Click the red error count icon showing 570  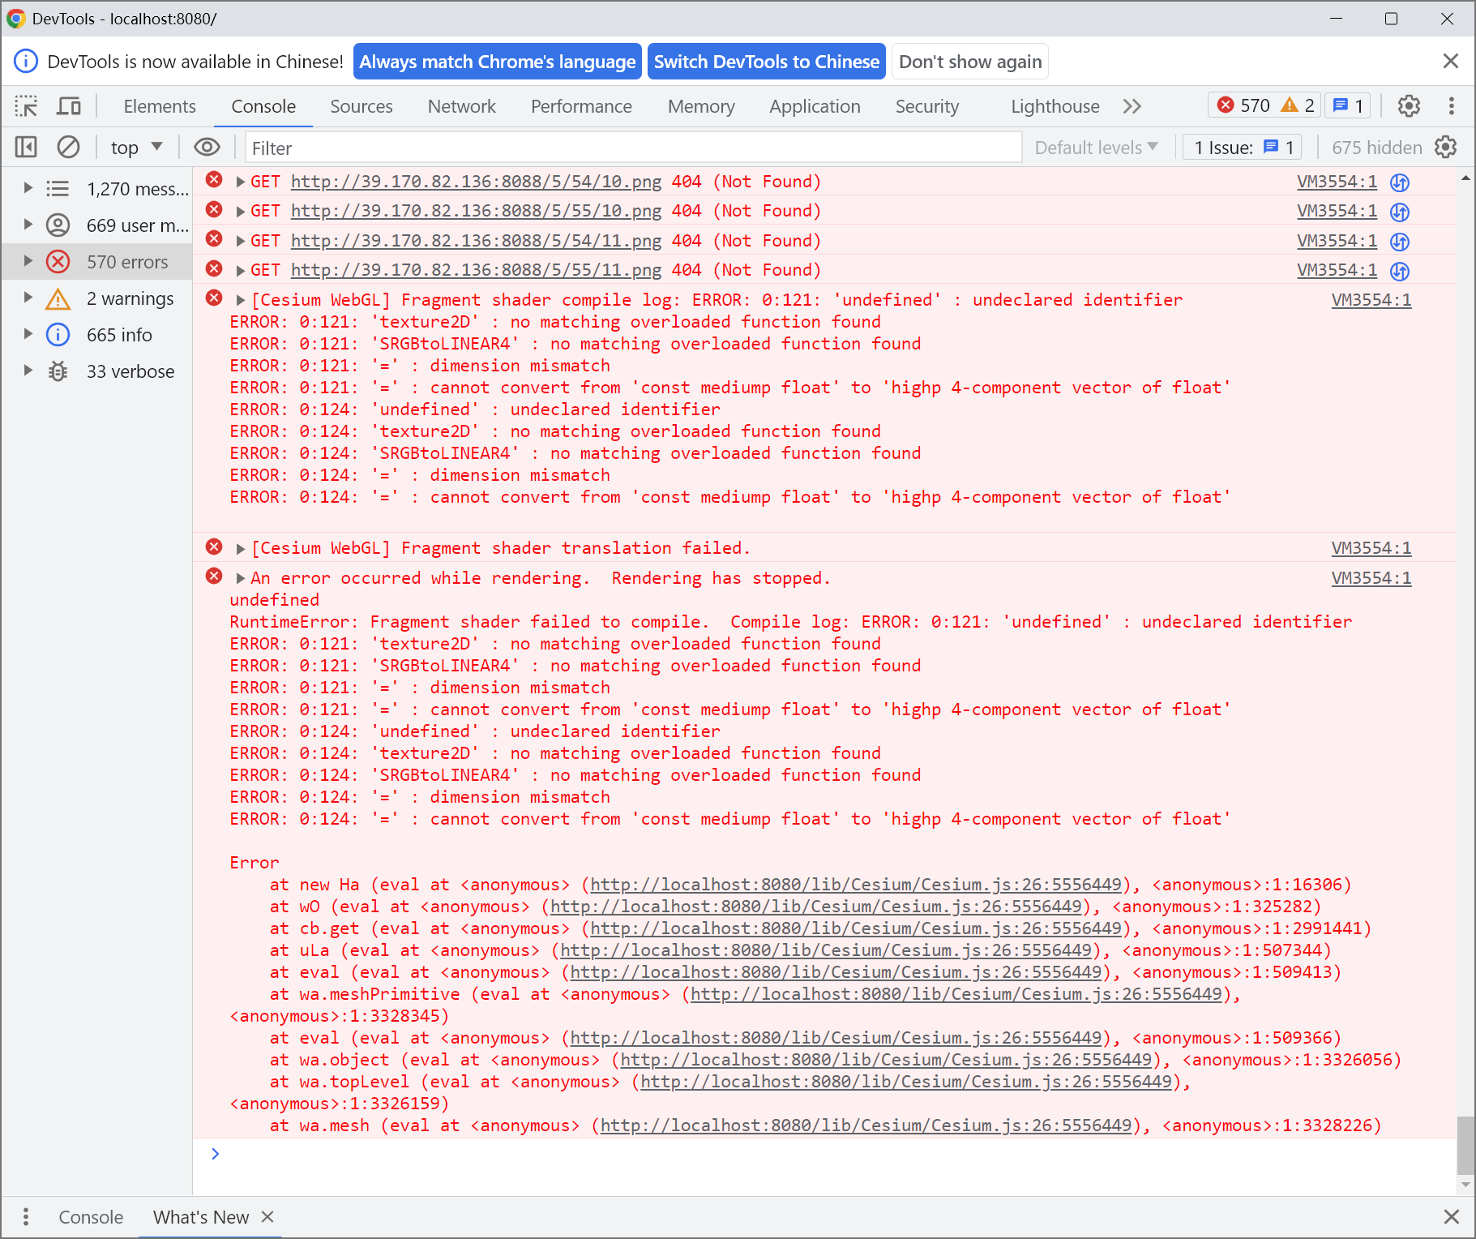(1226, 105)
